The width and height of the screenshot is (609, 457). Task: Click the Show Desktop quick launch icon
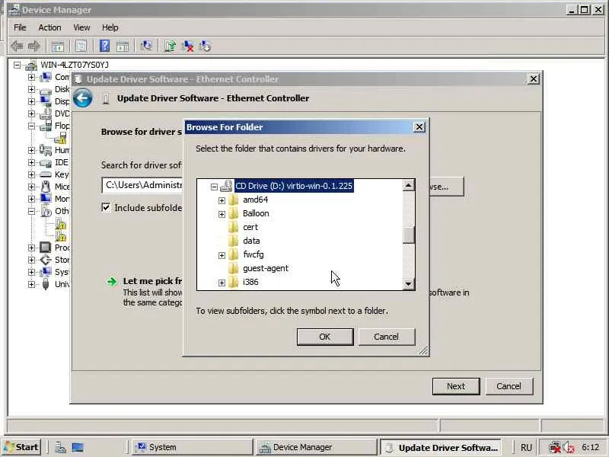point(78,447)
